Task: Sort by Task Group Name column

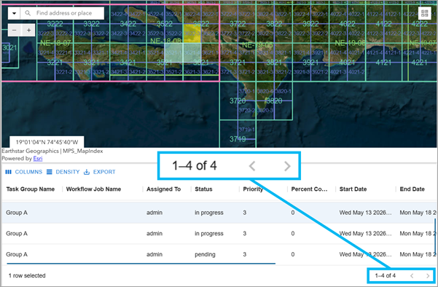Action: [x=31, y=189]
